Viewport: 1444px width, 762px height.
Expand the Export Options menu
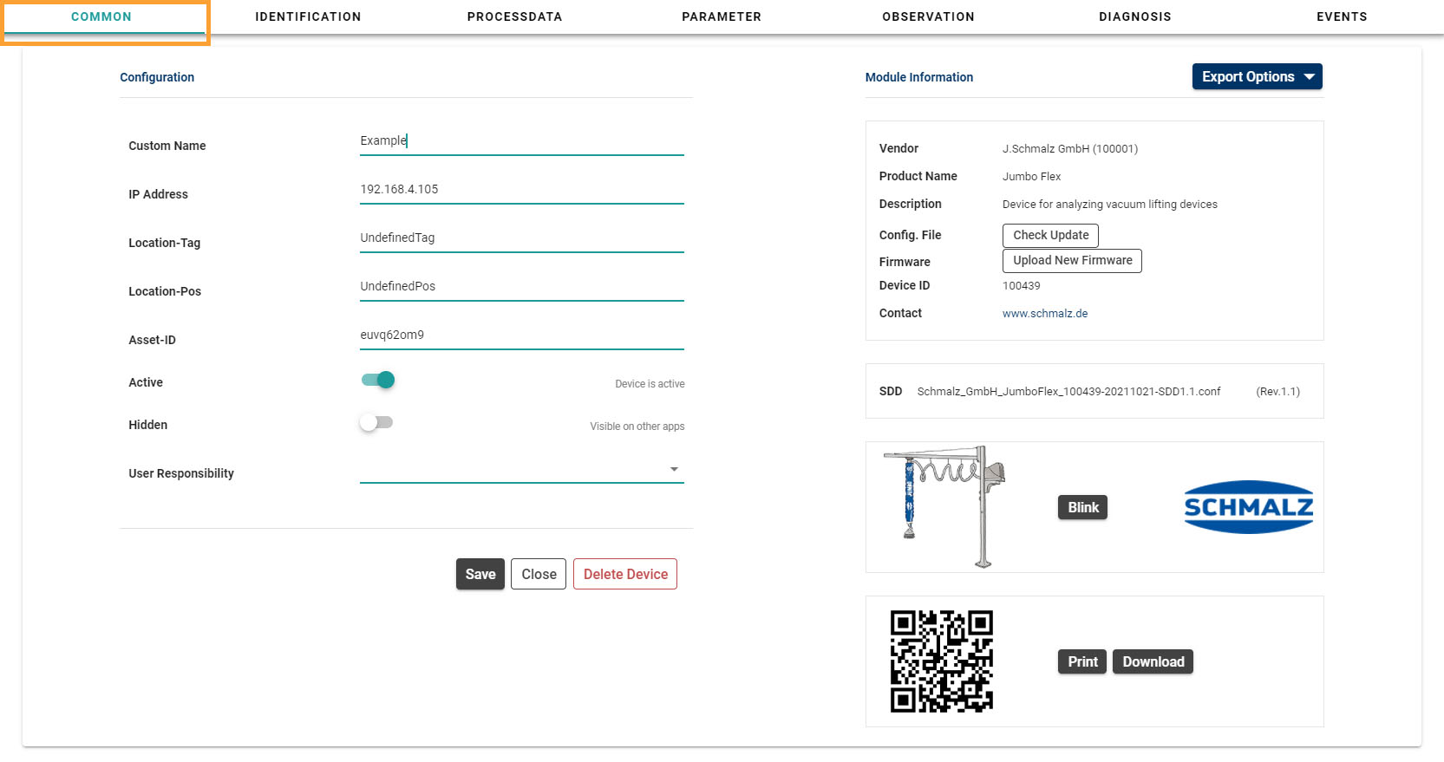(1257, 76)
